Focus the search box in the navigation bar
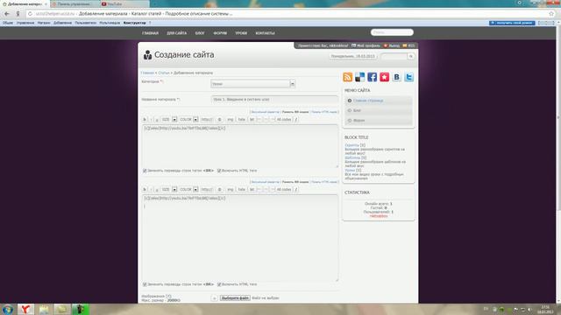Screen dimensions: 561x315 point(392,32)
